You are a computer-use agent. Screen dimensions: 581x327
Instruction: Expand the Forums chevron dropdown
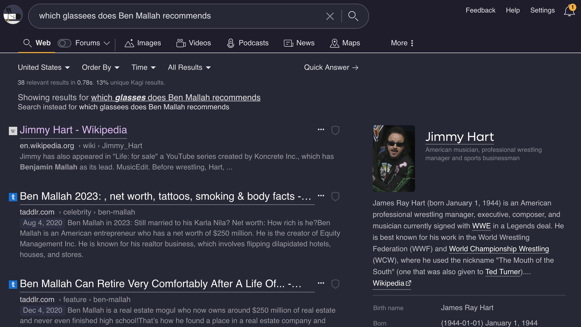click(107, 43)
